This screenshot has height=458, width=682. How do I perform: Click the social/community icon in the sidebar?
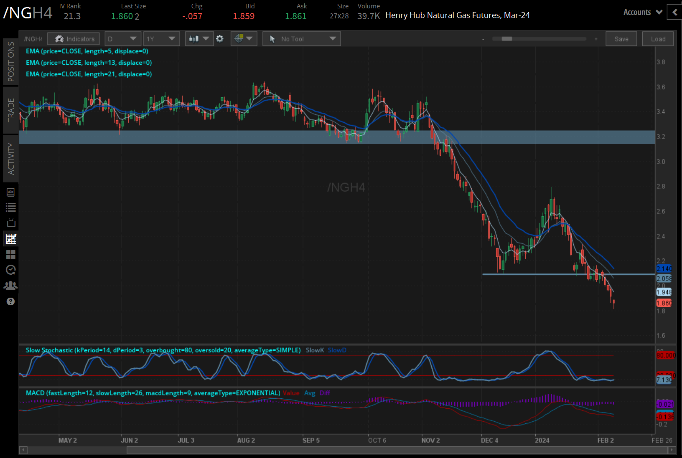click(x=11, y=285)
